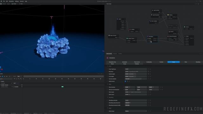The height and width of the screenshot is (114, 203).
Task: Toggle the animation circle beside Shredding intensity
Action: (108, 100)
